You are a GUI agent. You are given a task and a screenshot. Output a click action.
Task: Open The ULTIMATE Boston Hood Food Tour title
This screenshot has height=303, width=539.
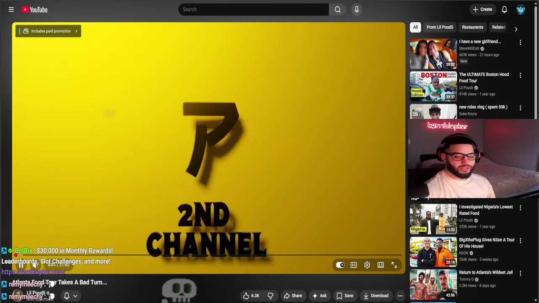(484, 77)
